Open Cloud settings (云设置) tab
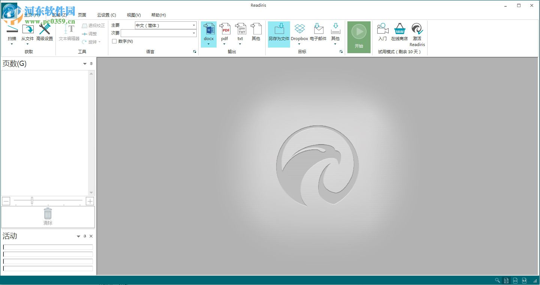540x285 pixels. click(106, 15)
